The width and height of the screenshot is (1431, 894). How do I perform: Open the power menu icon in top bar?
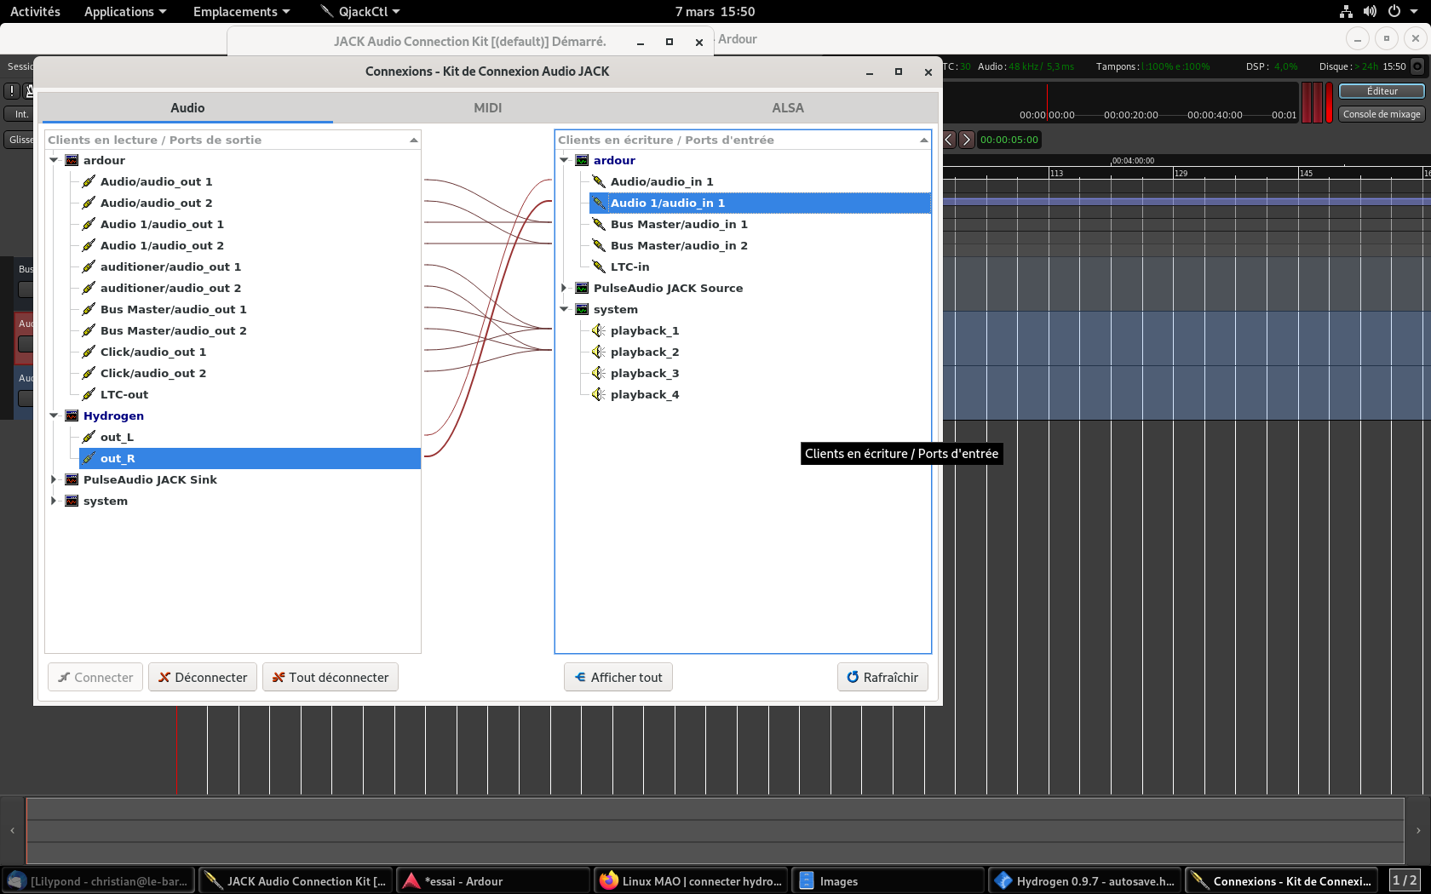click(x=1394, y=11)
